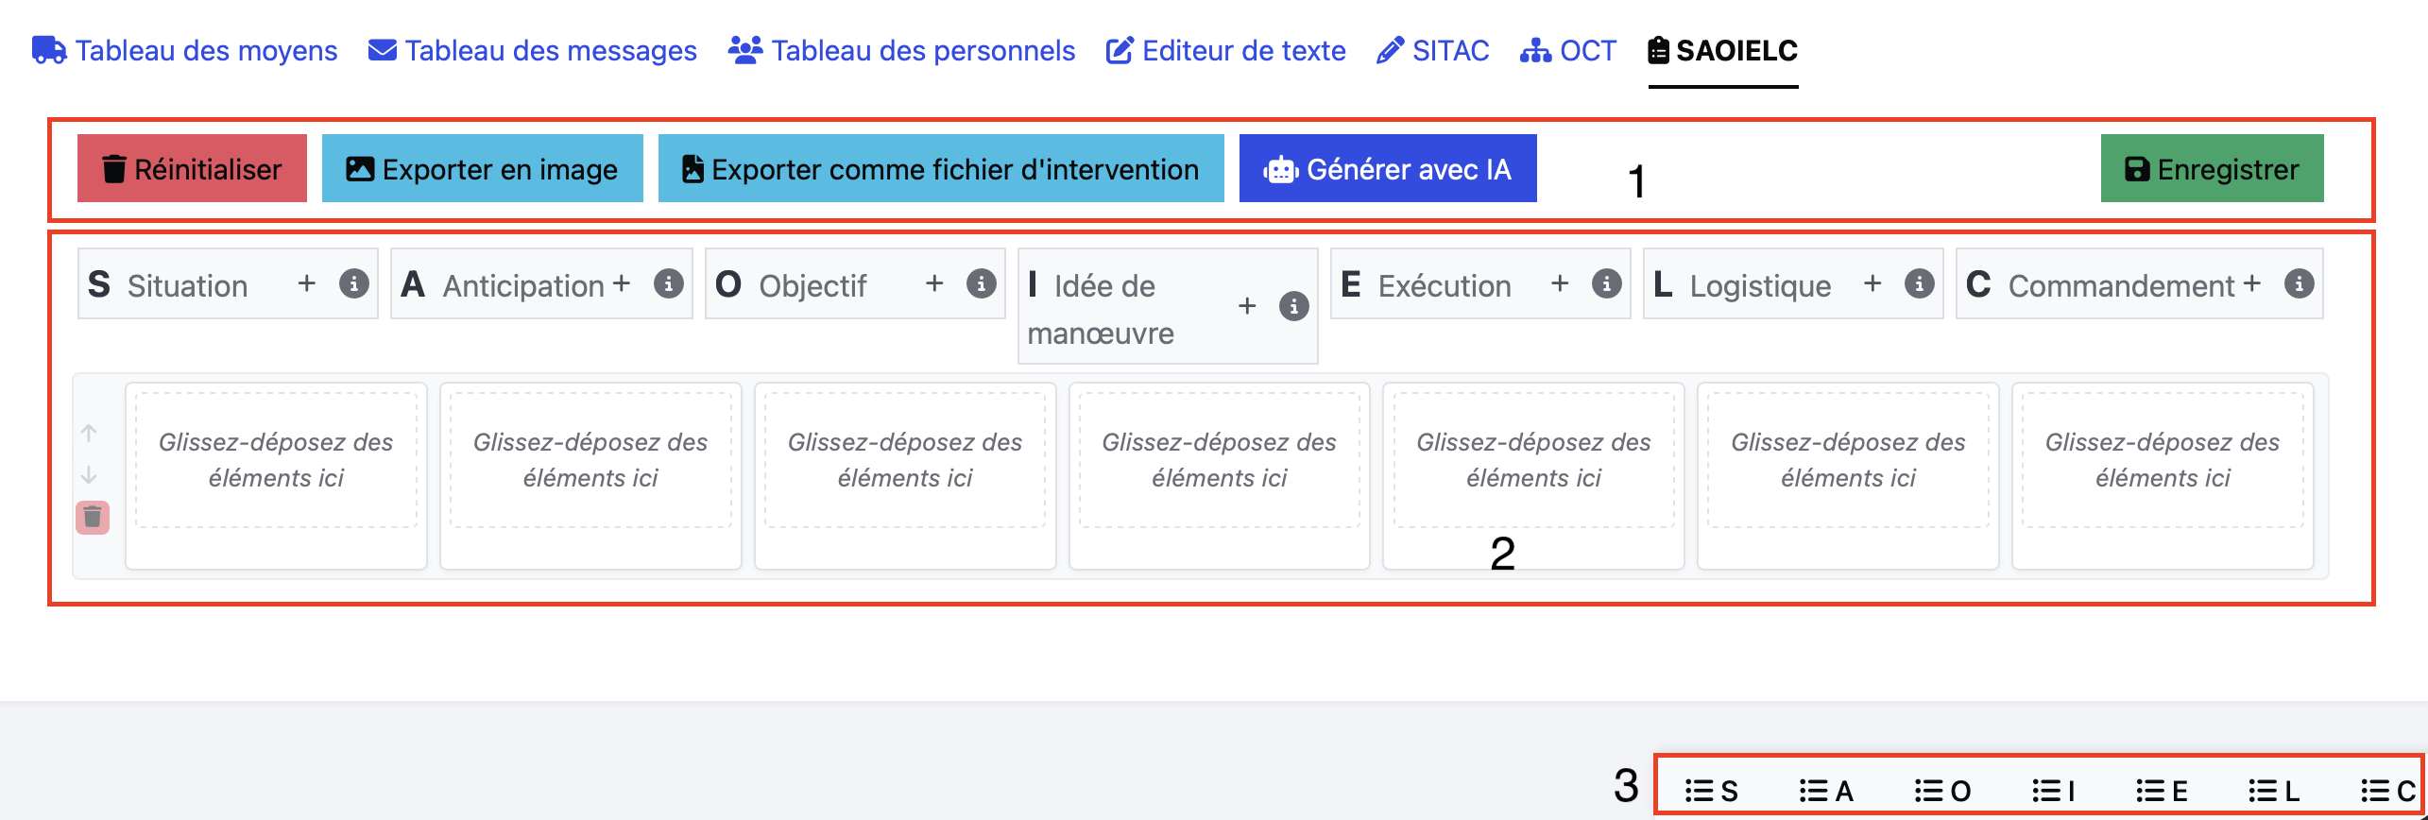
Task: Jump to the E list shortcut
Action: [x=2162, y=791]
